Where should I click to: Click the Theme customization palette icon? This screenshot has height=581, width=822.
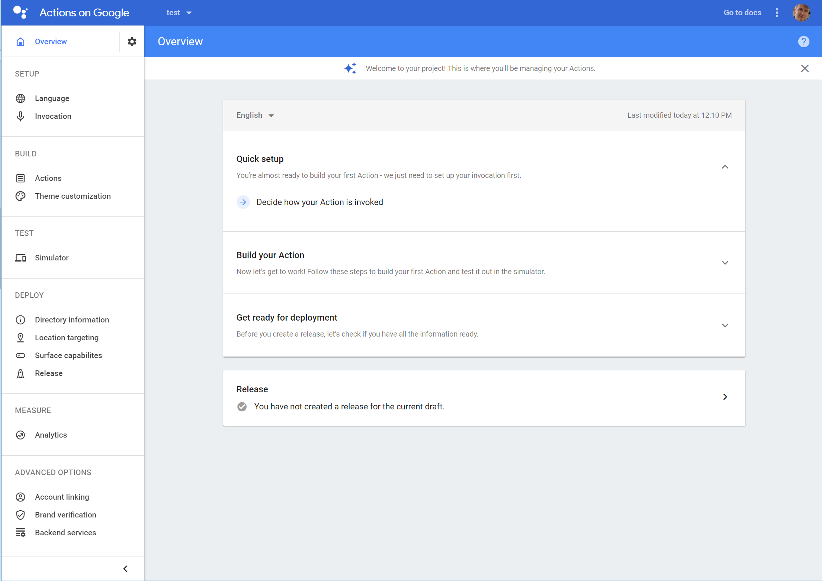tap(20, 196)
